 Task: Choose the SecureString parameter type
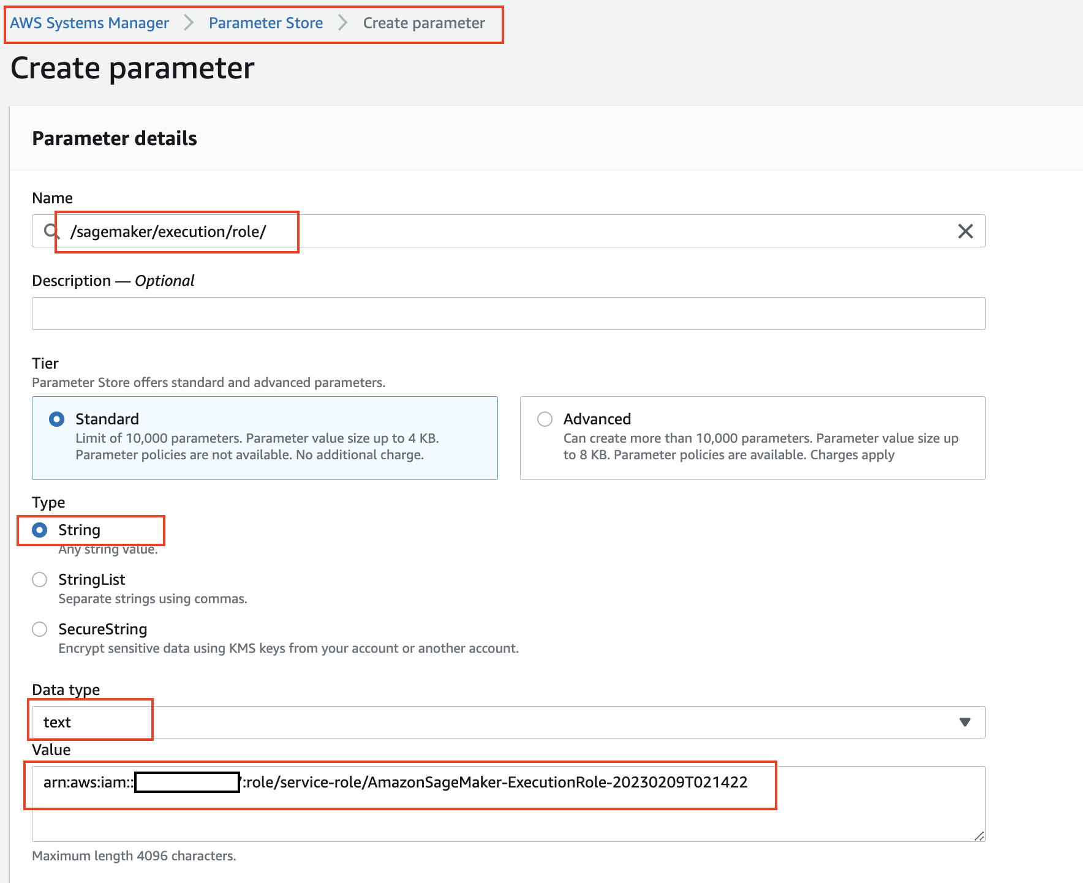pyautogui.click(x=39, y=629)
